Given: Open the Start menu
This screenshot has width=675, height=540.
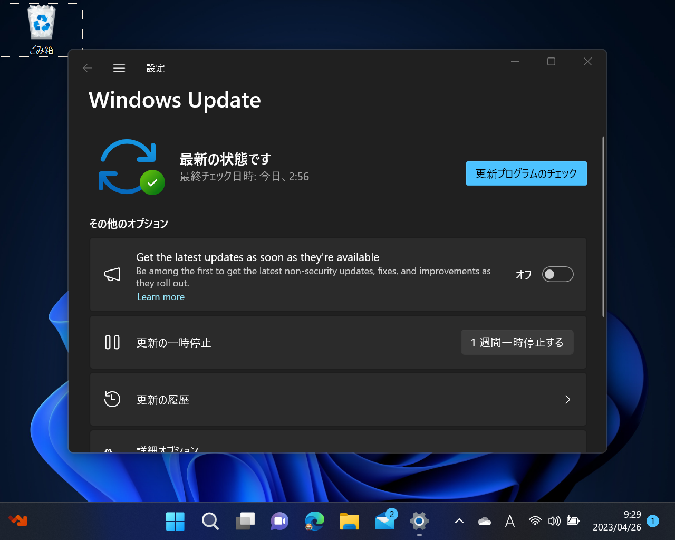Looking at the screenshot, I should 175,521.
